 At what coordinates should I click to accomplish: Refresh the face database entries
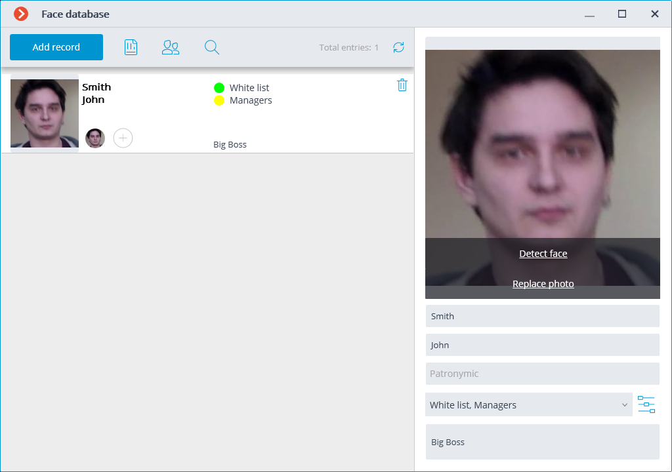click(398, 47)
